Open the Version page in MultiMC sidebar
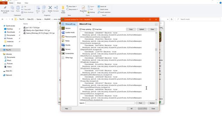Viewport: 222px width, 124px height. pyautogui.click(x=69, y=28)
